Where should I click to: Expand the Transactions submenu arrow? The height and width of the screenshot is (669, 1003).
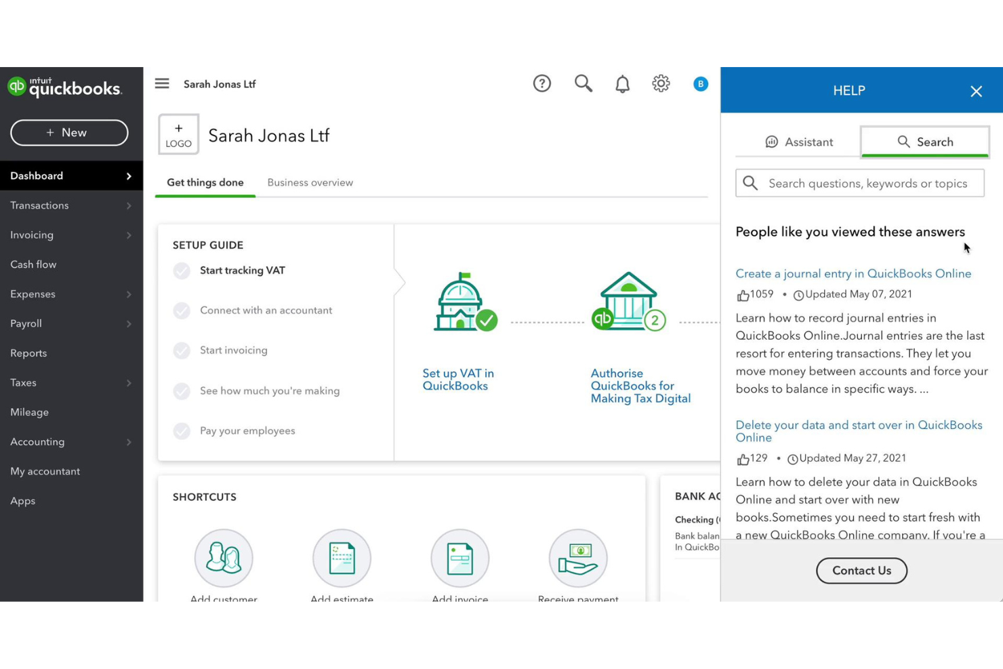[x=129, y=205]
